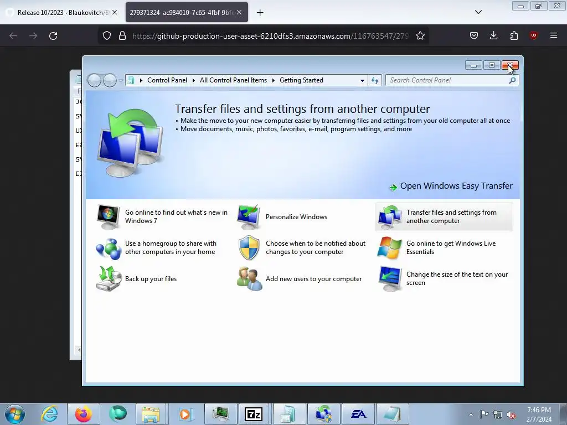
Task: Open Windows Explorer folder taskbar icon
Action: [x=151, y=414]
